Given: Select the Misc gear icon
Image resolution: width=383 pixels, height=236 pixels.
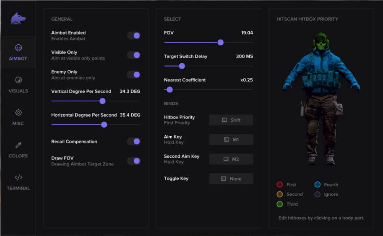Looking at the screenshot, I should [18, 113].
